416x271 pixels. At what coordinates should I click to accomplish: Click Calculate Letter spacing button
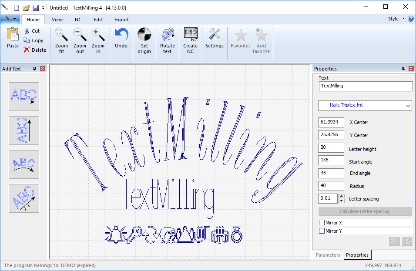[x=365, y=211]
